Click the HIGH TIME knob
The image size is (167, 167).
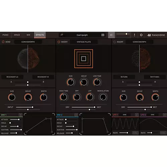pyautogui.click(x=63, y=97)
